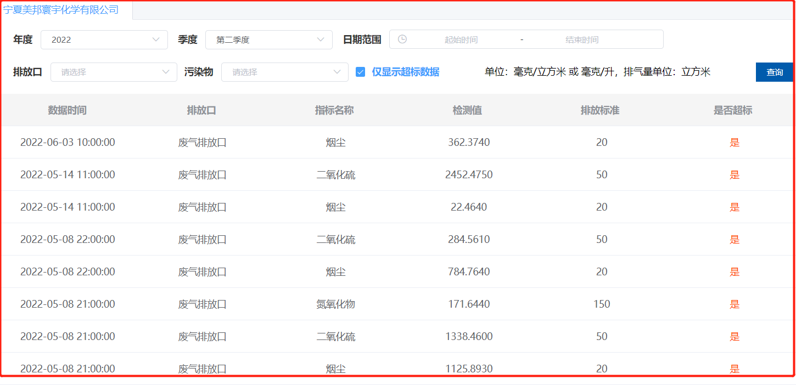Viewport: 796px width, 385px height.
Task: Click 烟尘 in the 362.3740 row
Action: (336, 143)
